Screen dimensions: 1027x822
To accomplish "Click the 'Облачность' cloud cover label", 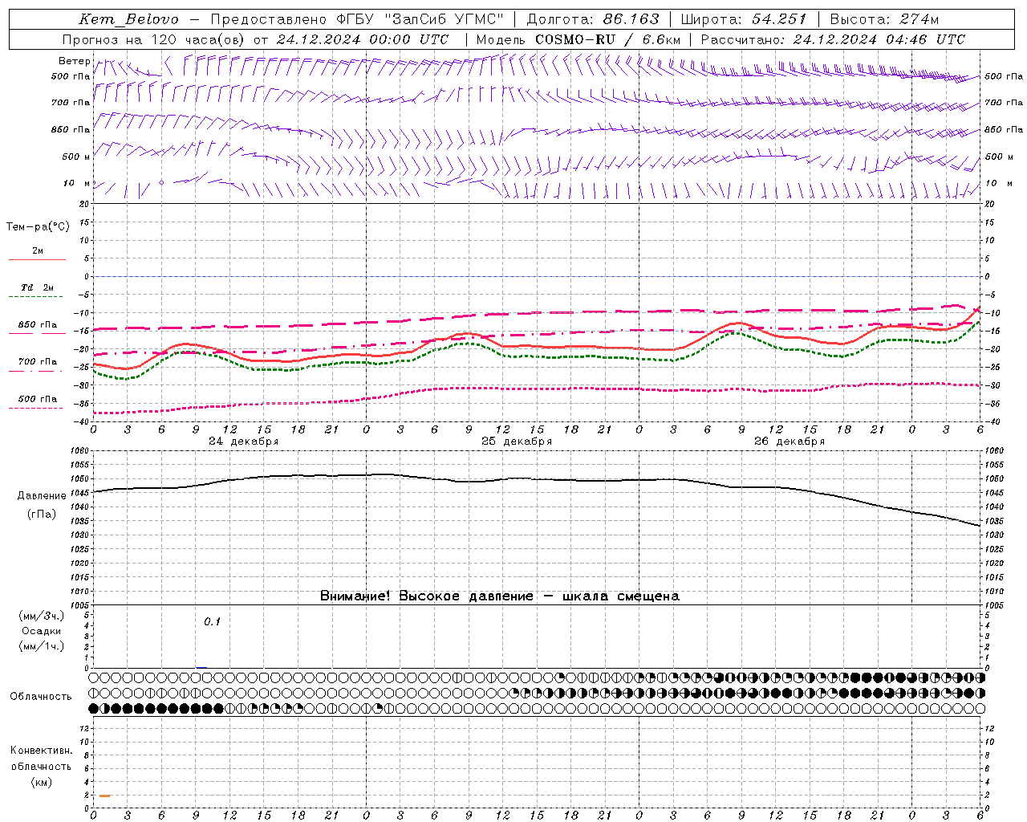I will point(41,696).
